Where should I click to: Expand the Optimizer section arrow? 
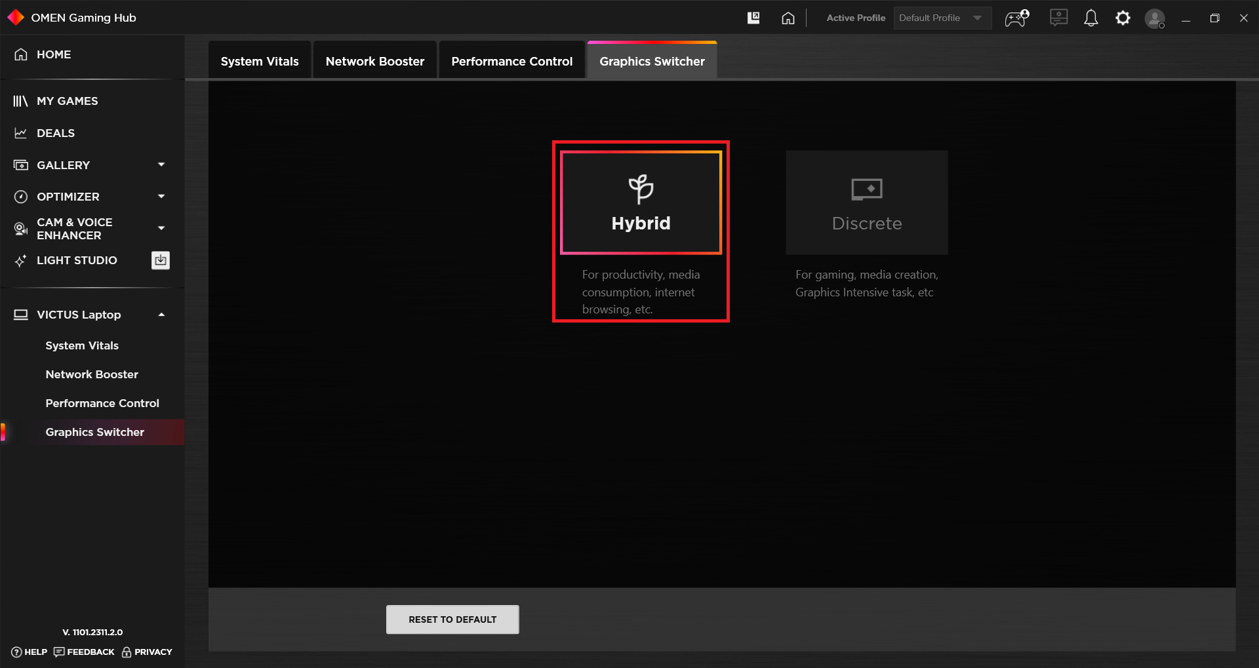161,196
